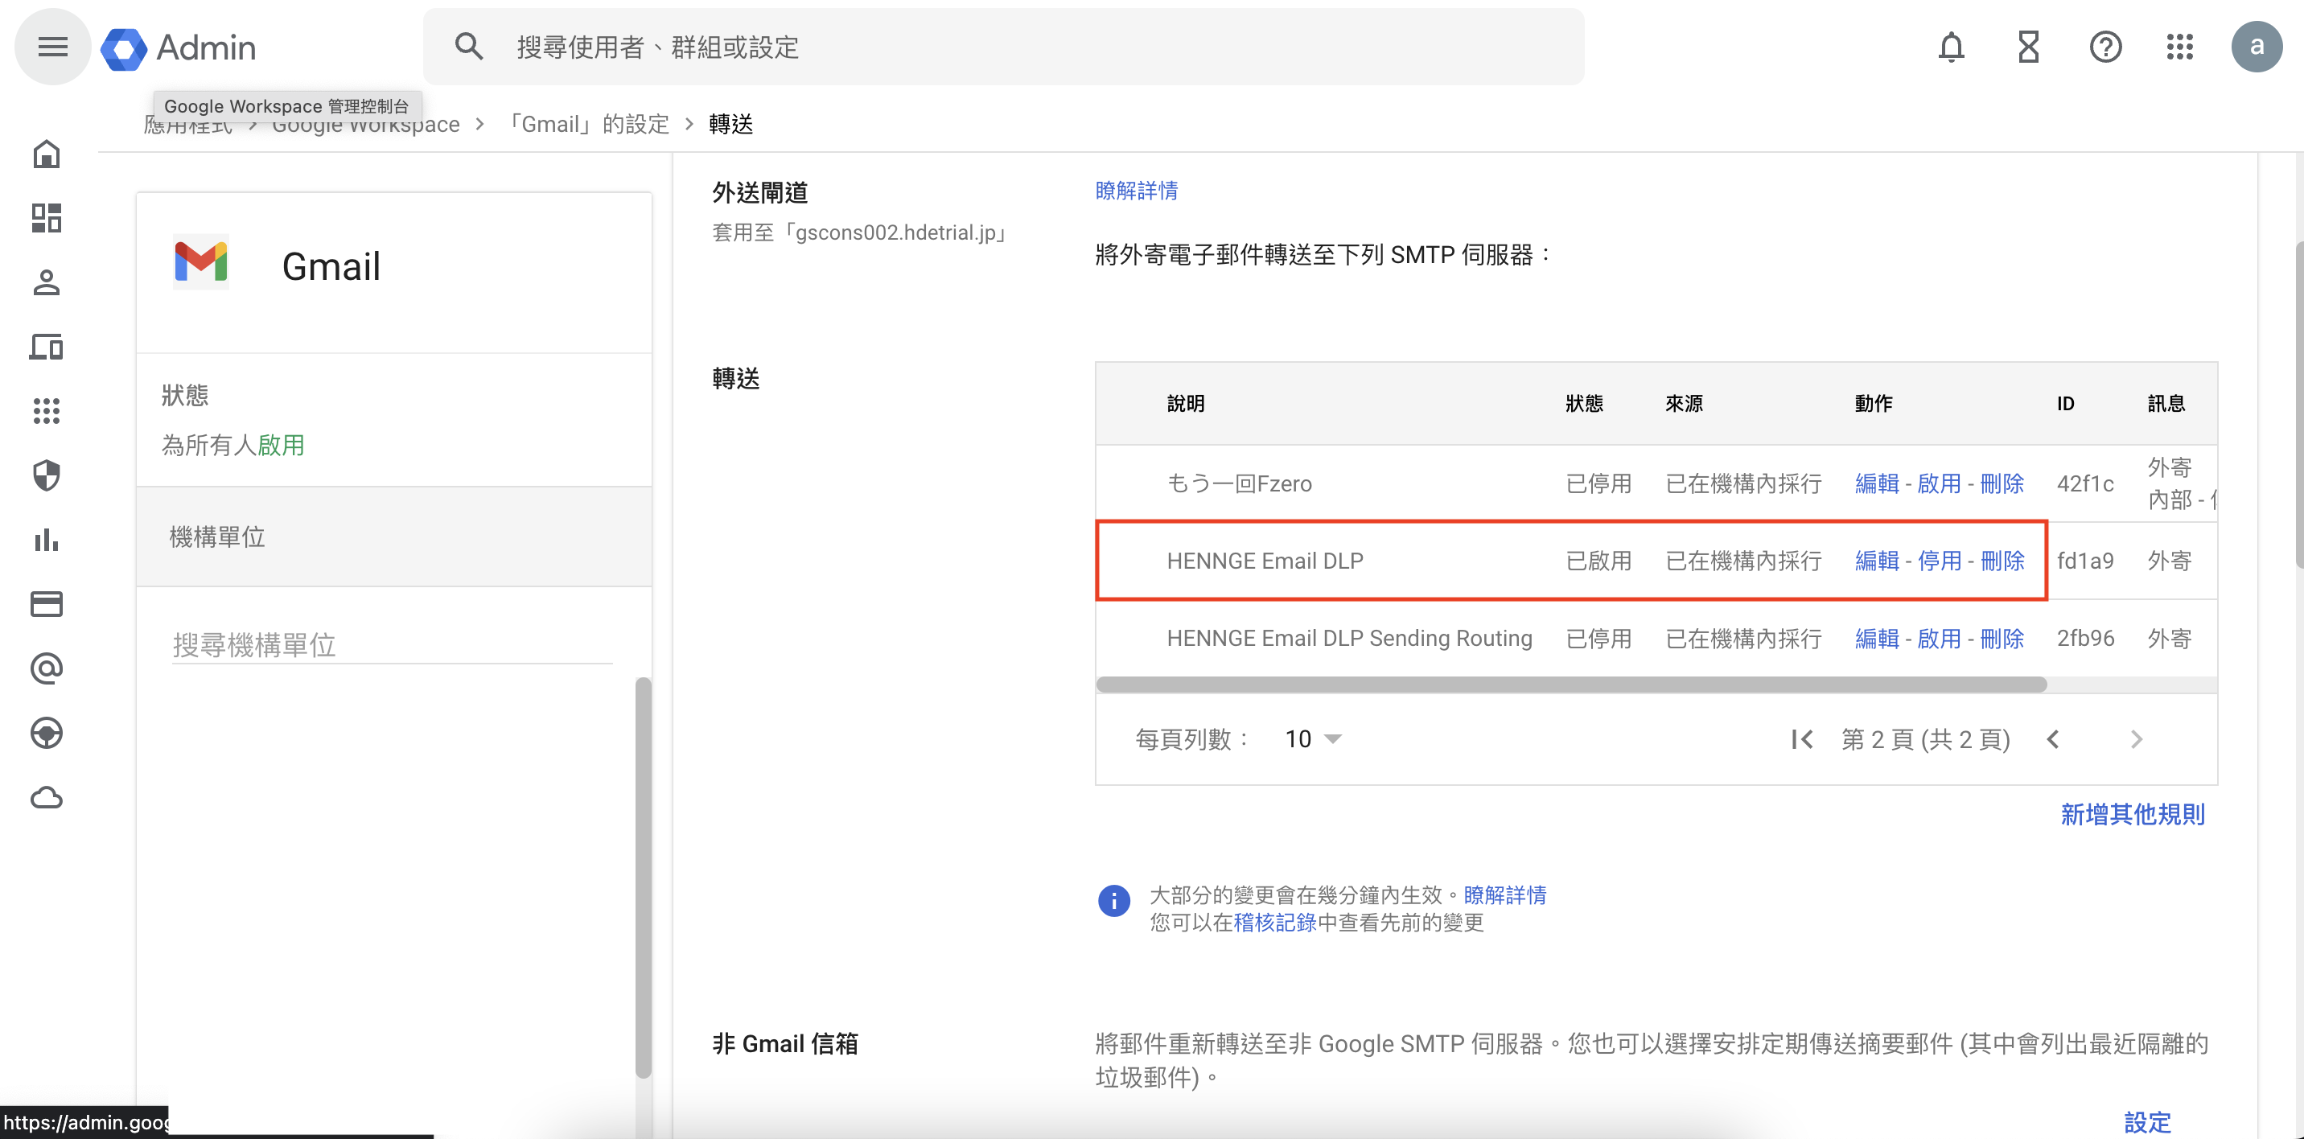
Task: Open the help question mark icon
Action: (x=2104, y=47)
